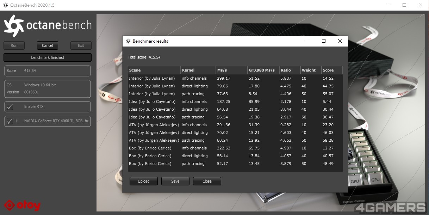Click the Weight cell in the 291.36 row
Image resolution: width=429 pixels, height=215 pixels.
(x=304, y=125)
